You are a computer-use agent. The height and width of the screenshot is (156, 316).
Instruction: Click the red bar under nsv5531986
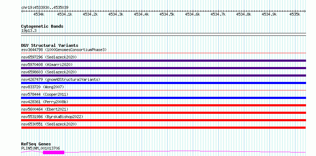(x=163, y=120)
